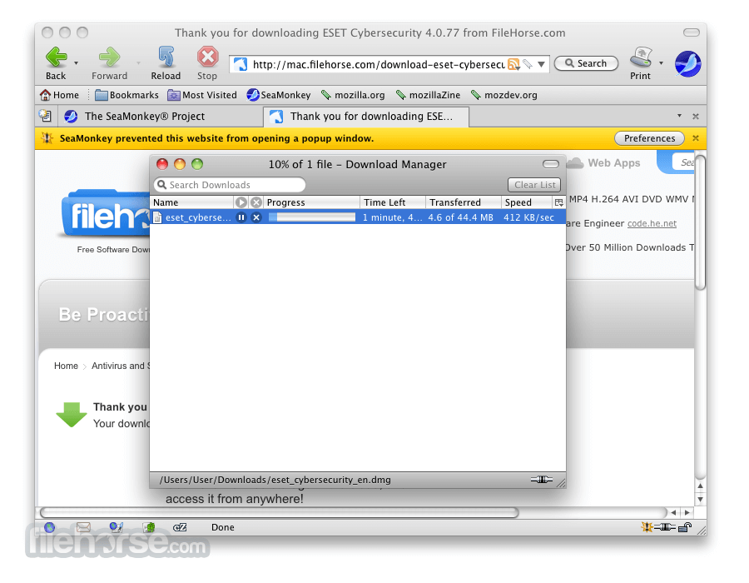The height and width of the screenshot is (583, 749).
Task: Click the download file path status text
Action: click(275, 480)
